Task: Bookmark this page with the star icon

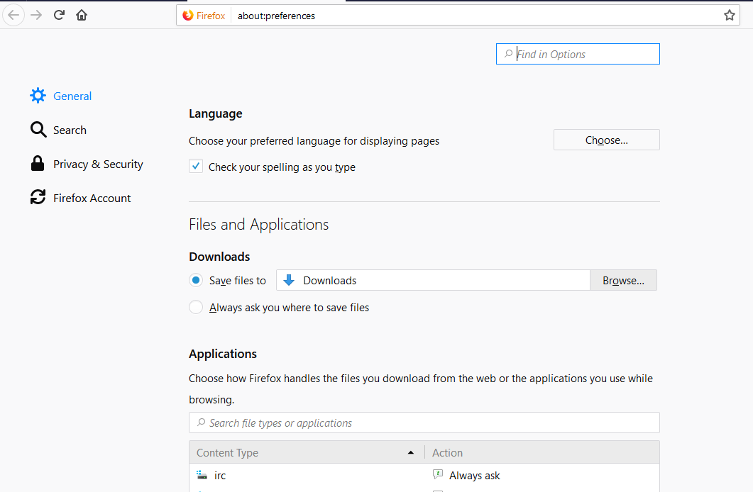Action: pyautogui.click(x=729, y=14)
